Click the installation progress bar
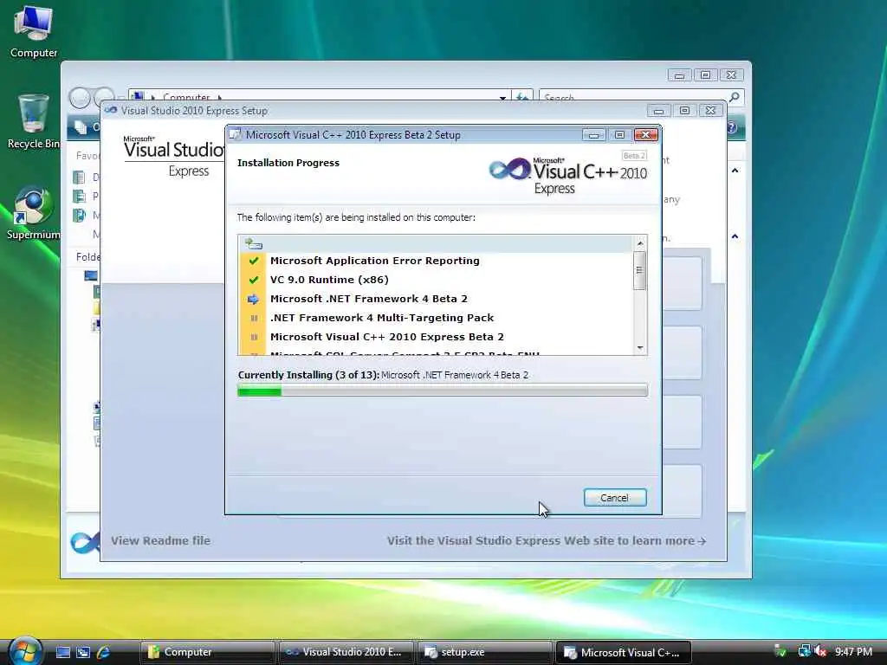The width and height of the screenshot is (887, 665). point(443,391)
